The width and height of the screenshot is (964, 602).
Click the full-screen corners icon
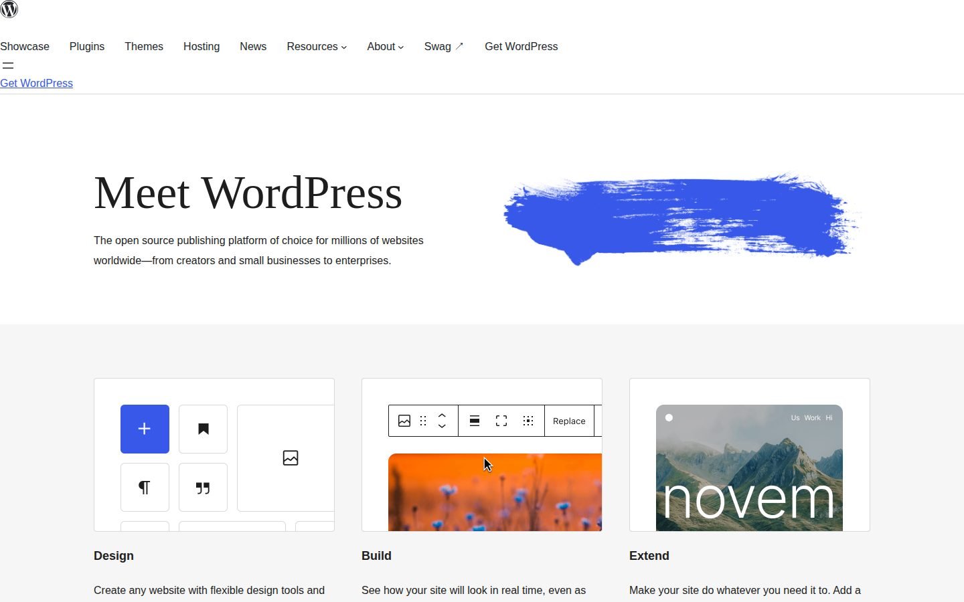pyautogui.click(x=501, y=421)
